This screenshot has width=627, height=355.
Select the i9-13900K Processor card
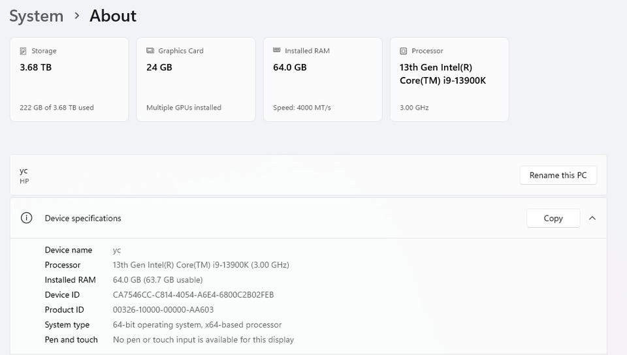pos(449,80)
